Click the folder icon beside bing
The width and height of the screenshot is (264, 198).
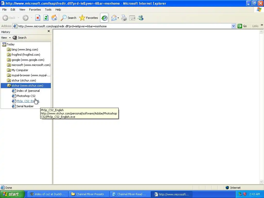tap(9, 49)
